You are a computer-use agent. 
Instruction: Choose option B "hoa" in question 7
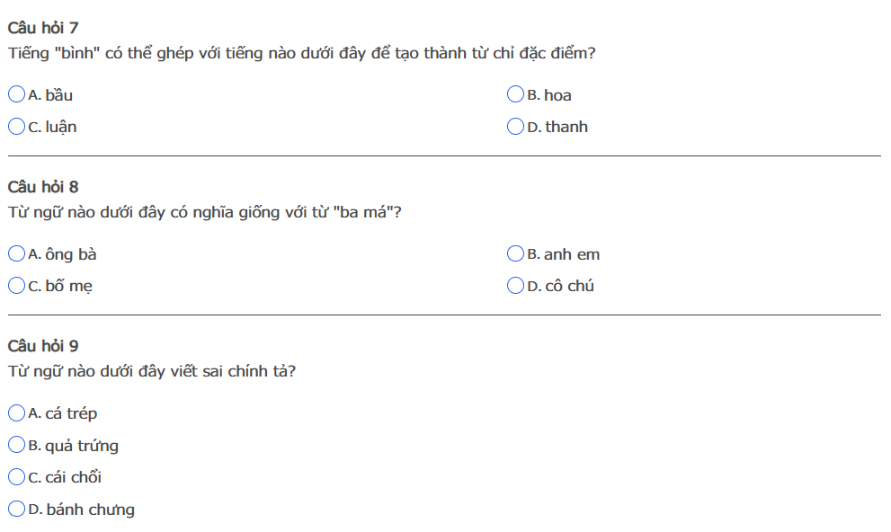point(515,94)
